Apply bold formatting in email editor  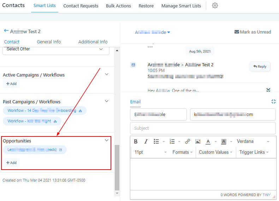tap(136, 141)
